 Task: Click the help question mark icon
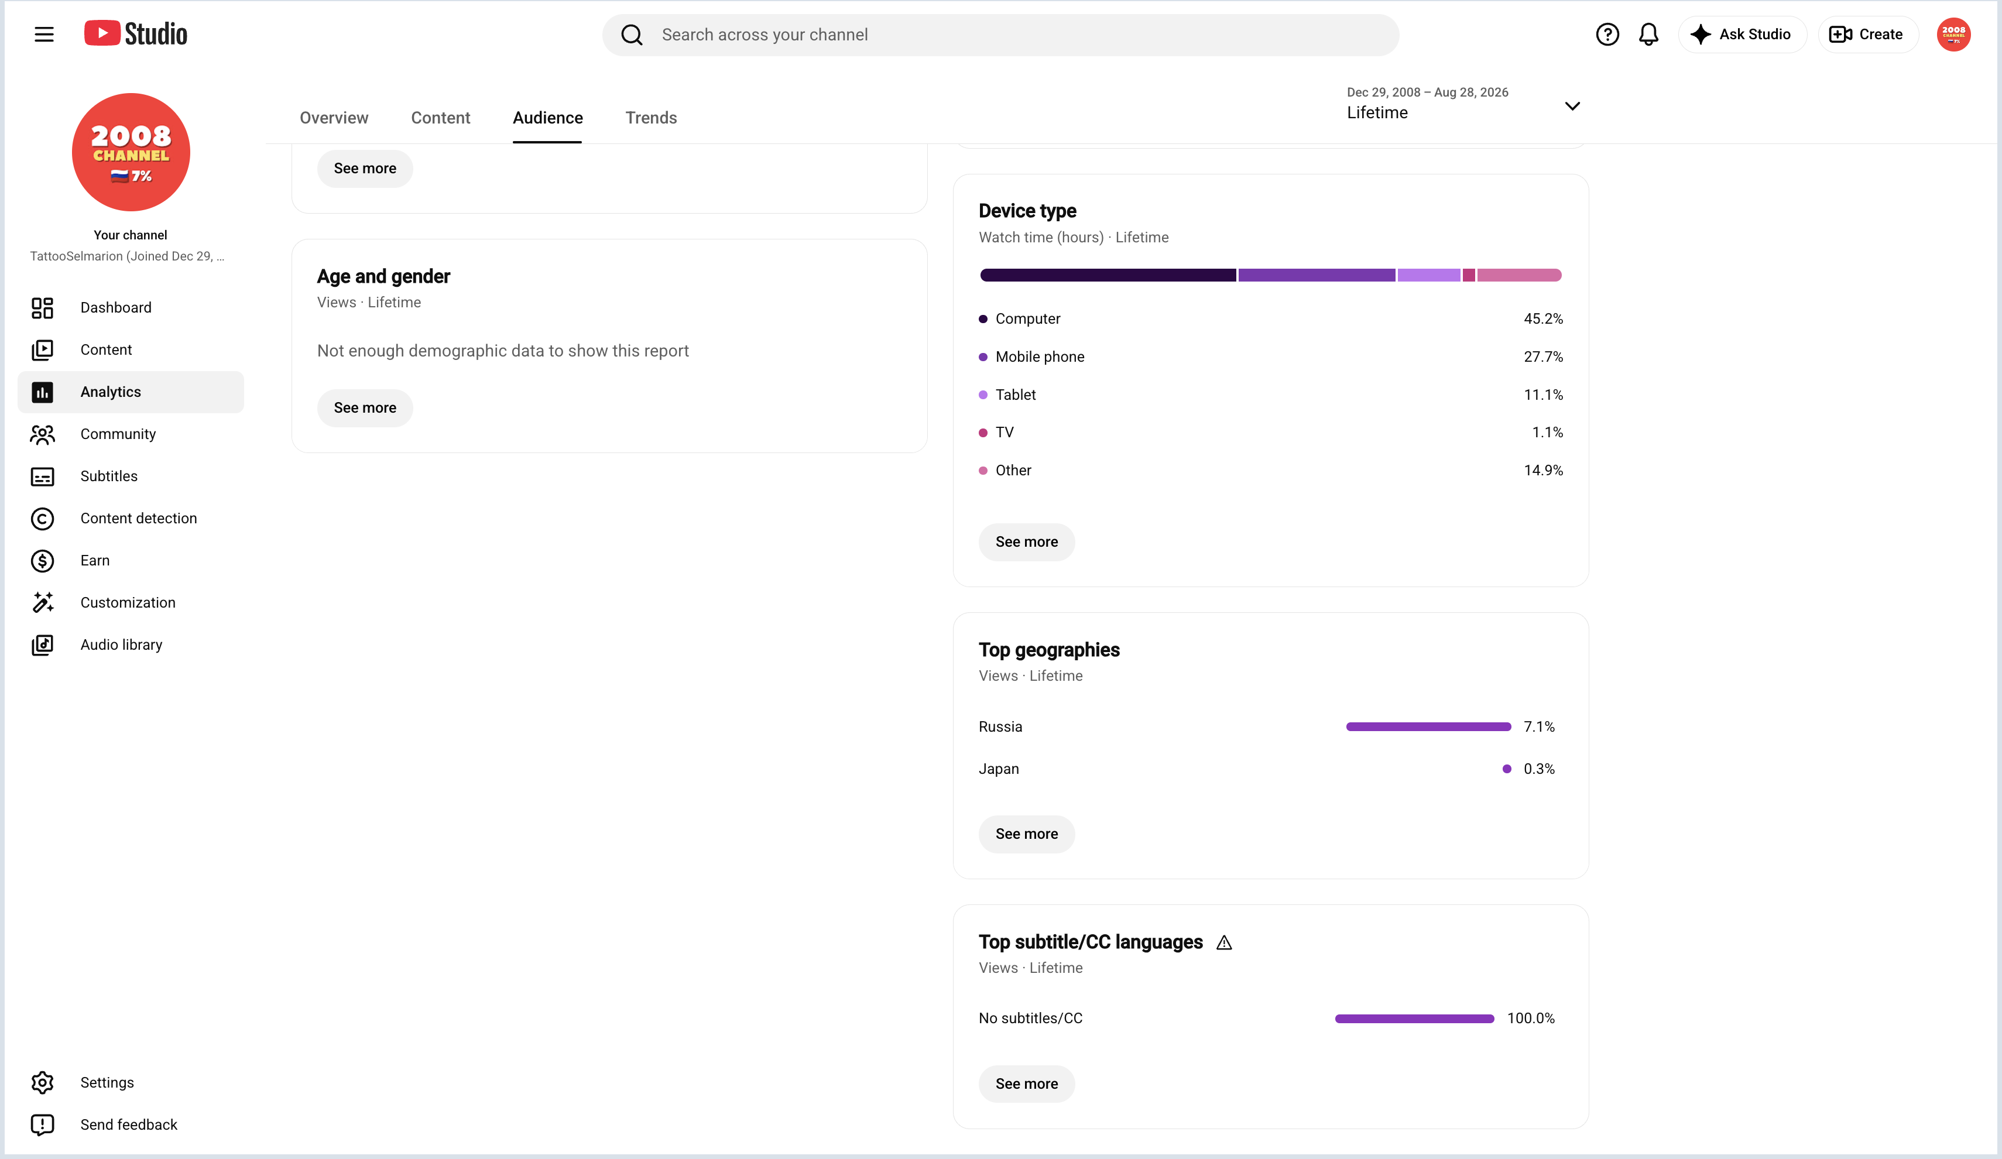tap(1606, 34)
